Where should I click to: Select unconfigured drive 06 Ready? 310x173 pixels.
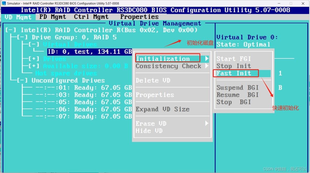(x=84, y=109)
